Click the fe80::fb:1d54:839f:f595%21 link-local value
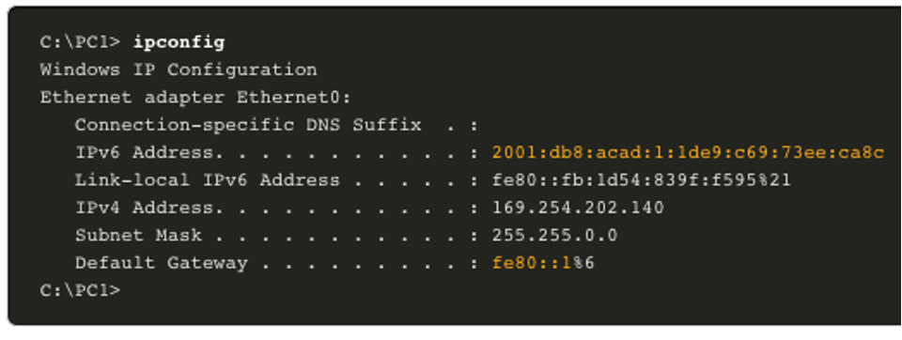This screenshot has width=902, height=340. point(642,180)
